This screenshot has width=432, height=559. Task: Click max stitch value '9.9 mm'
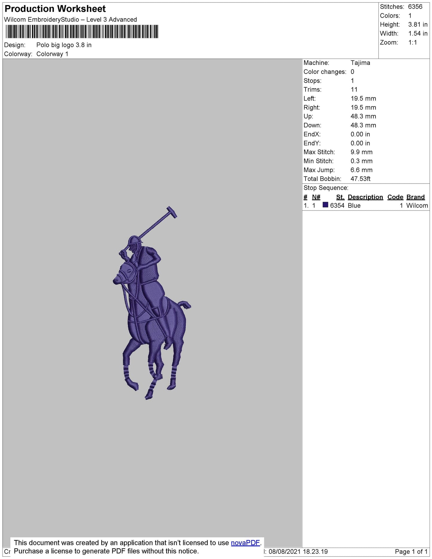[x=361, y=152]
